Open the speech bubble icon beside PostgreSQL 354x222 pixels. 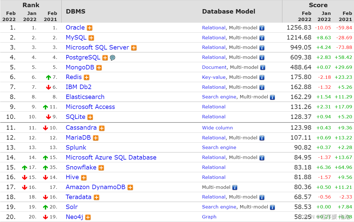(x=113, y=58)
